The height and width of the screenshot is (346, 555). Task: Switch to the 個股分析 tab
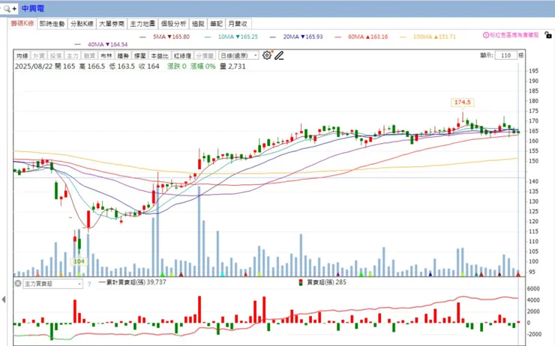(x=173, y=24)
